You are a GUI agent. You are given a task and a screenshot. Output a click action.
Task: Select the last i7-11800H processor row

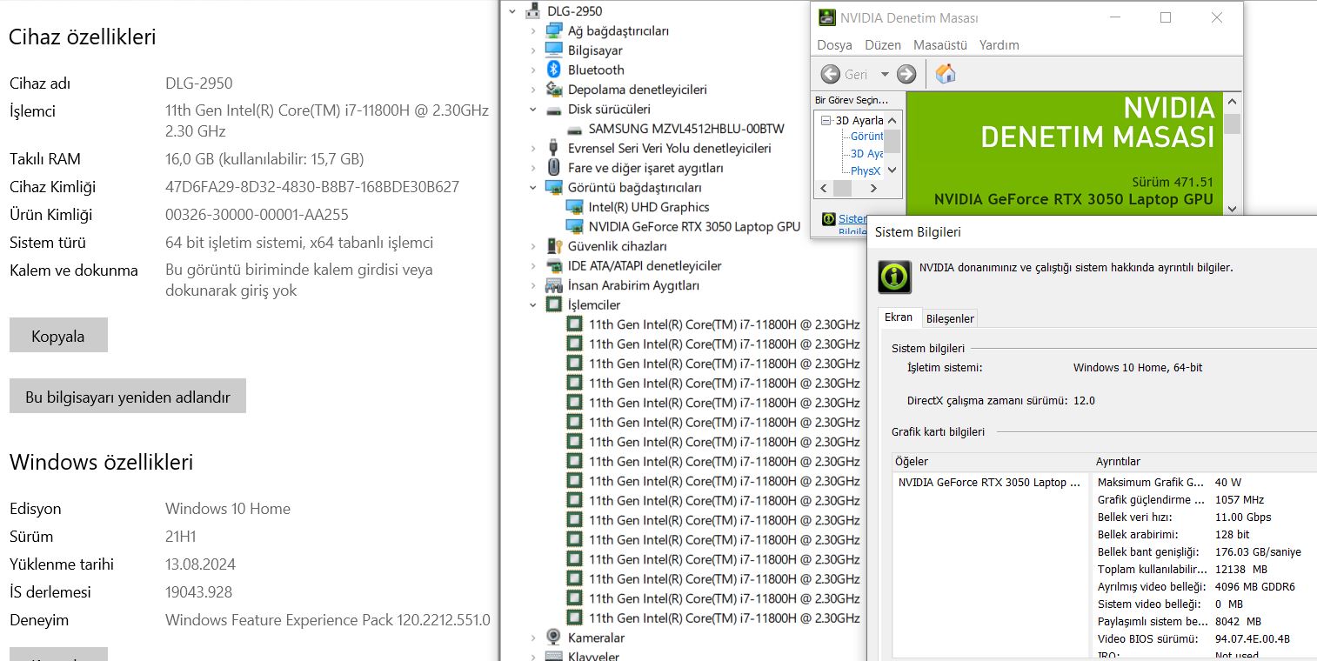[724, 618]
